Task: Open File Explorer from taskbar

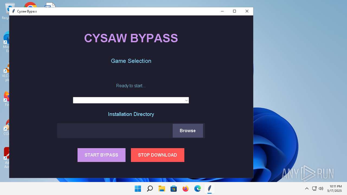Action: (x=162, y=188)
